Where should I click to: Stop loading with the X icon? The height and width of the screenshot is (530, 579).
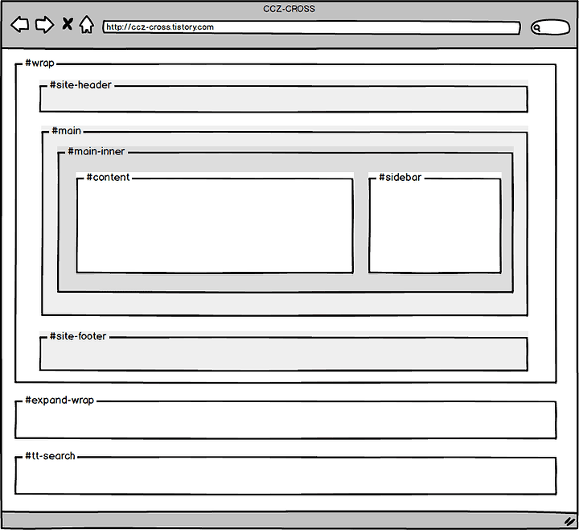tap(68, 23)
